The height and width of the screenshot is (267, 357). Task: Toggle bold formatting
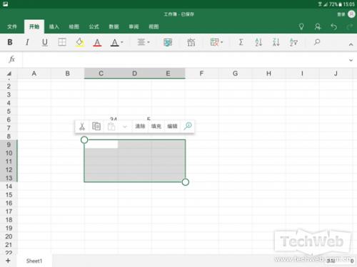click(x=10, y=42)
